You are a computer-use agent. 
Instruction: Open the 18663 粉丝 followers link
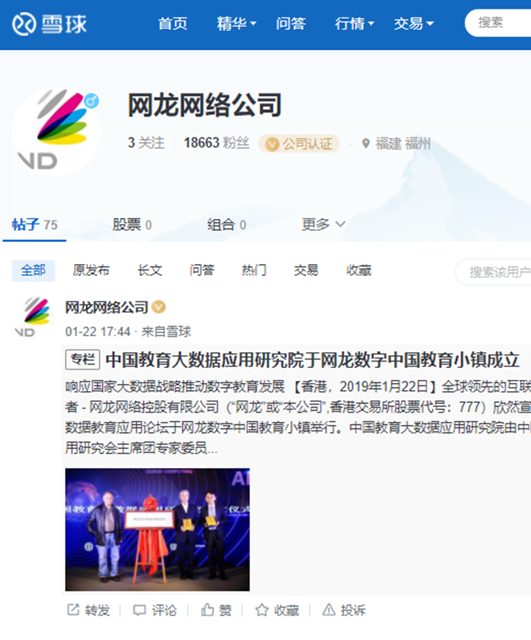(216, 143)
